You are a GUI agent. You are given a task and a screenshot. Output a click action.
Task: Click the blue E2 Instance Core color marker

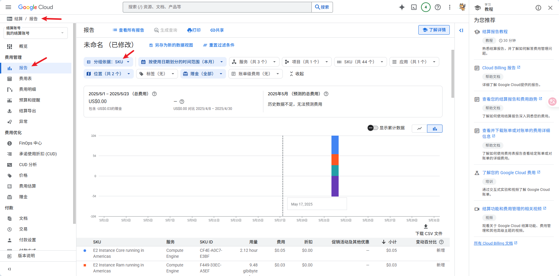click(x=85, y=251)
